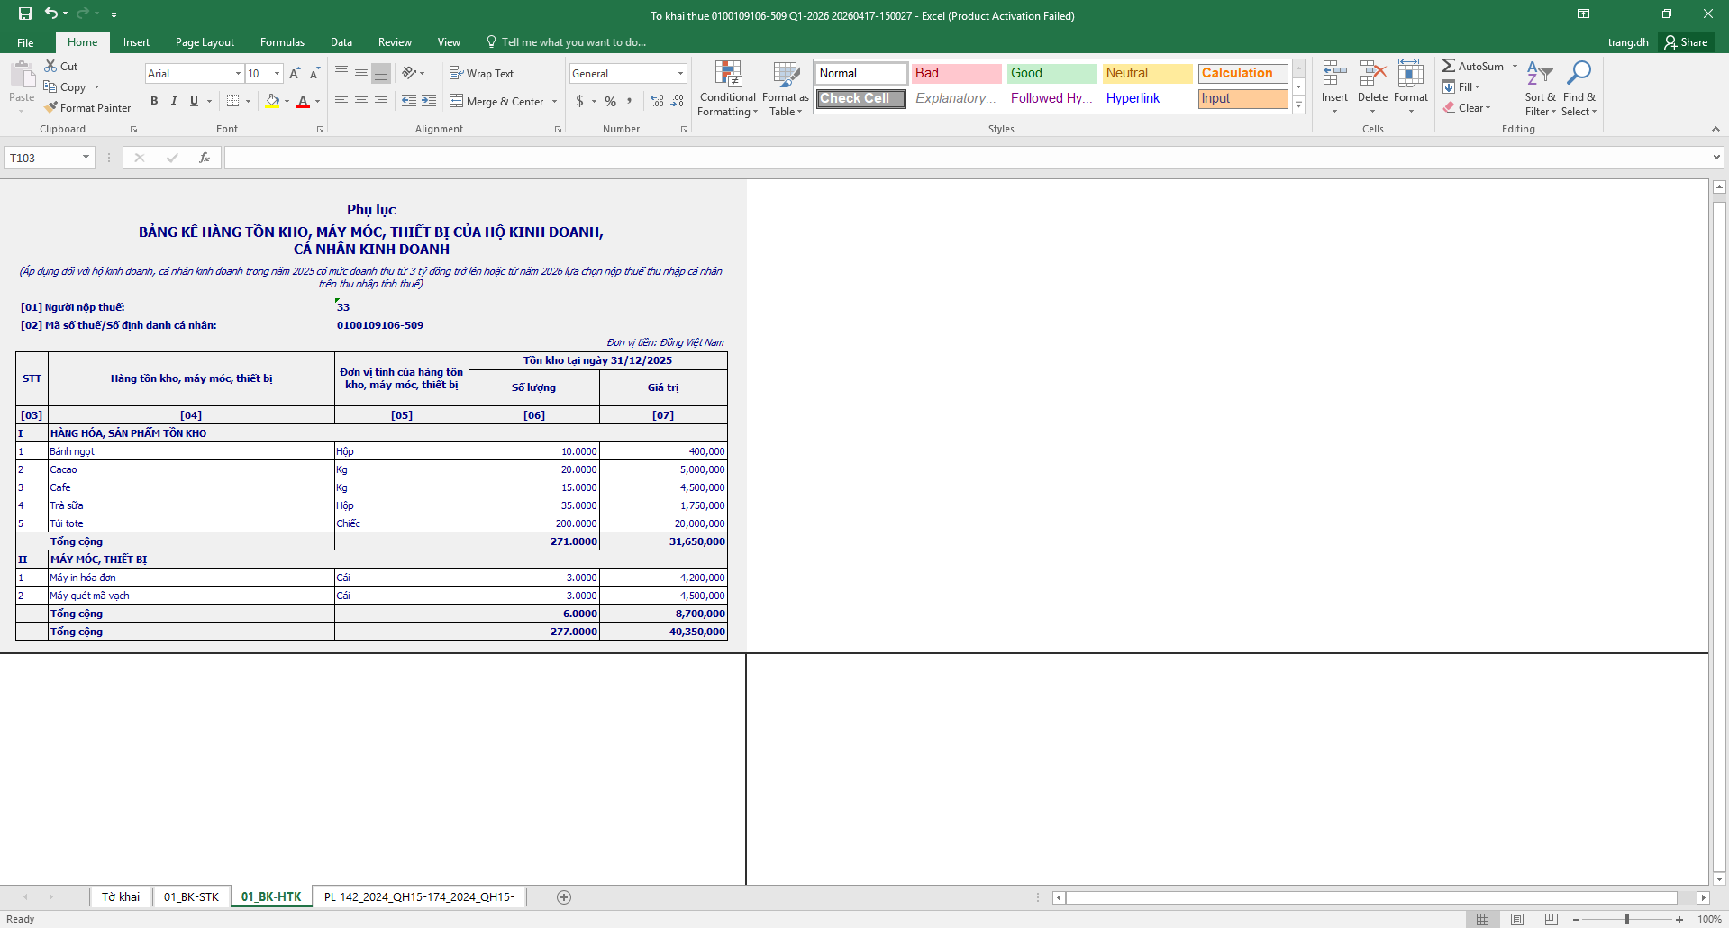Click the Save icon in title bar
1729x928 pixels.
(25, 14)
